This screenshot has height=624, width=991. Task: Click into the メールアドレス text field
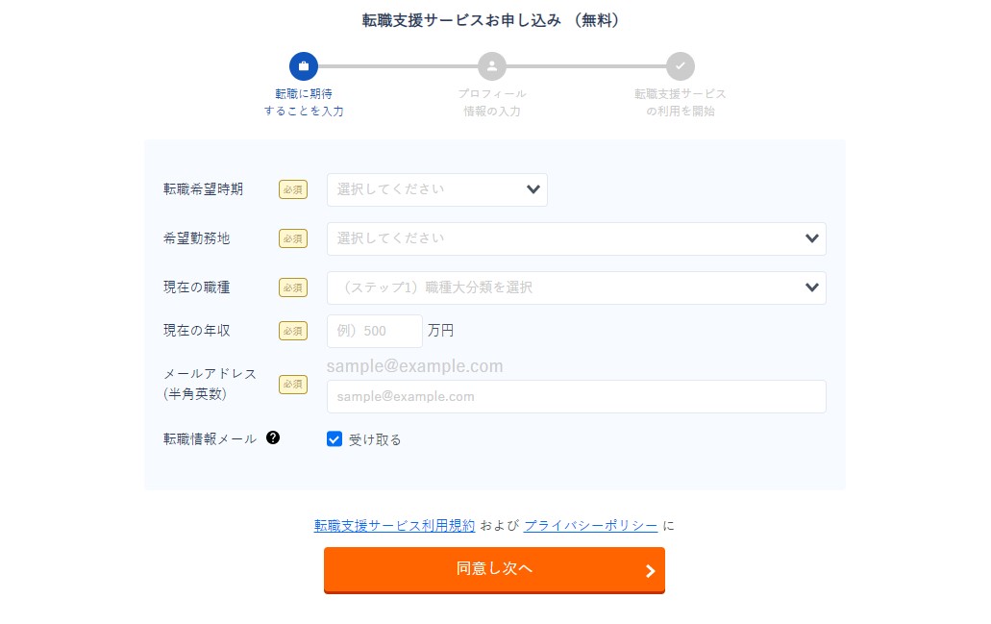pyautogui.click(x=576, y=396)
